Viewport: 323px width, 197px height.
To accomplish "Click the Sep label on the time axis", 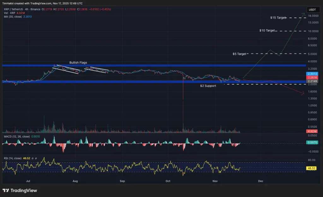I will [122, 181].
